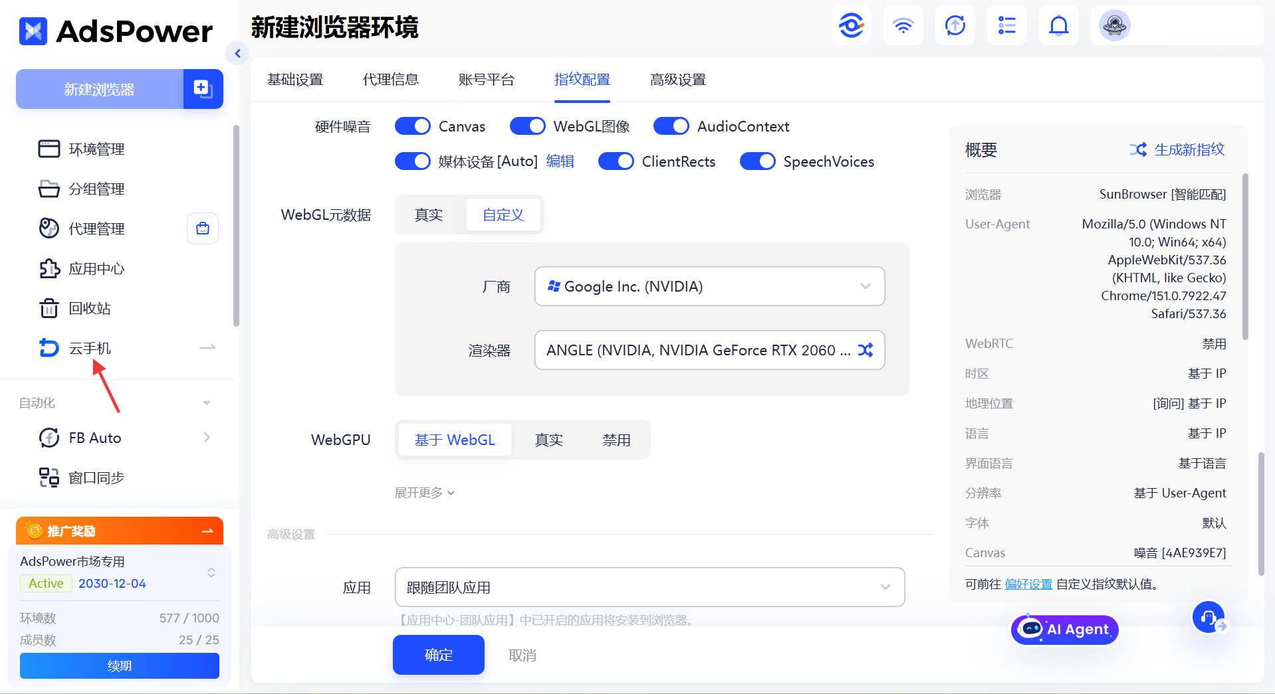Open the task list icon in header
1275x694 pixels.
point(1006,26)
